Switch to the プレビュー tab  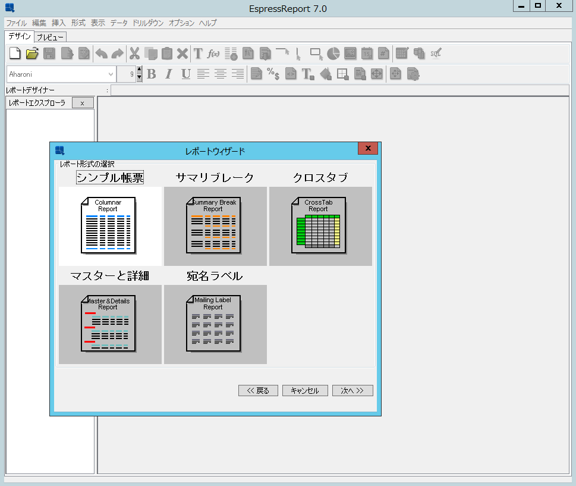point(51,37)
